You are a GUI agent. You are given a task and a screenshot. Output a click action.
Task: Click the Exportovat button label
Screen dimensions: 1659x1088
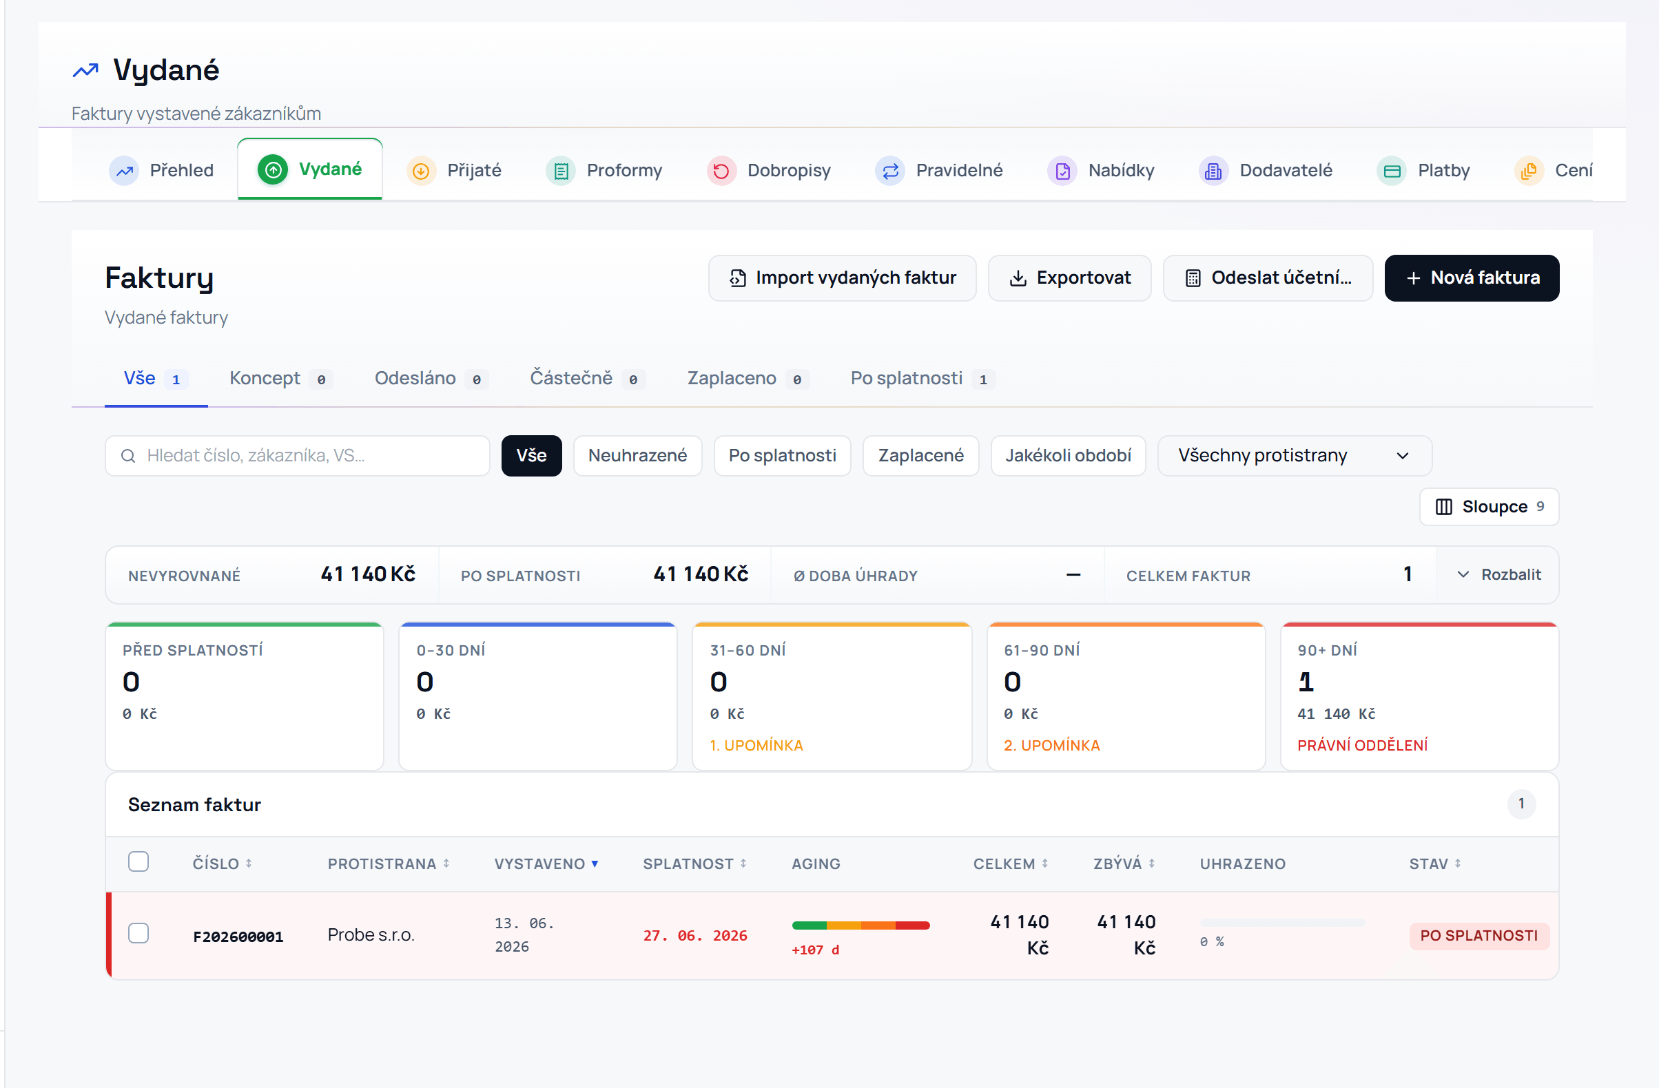1084,278
